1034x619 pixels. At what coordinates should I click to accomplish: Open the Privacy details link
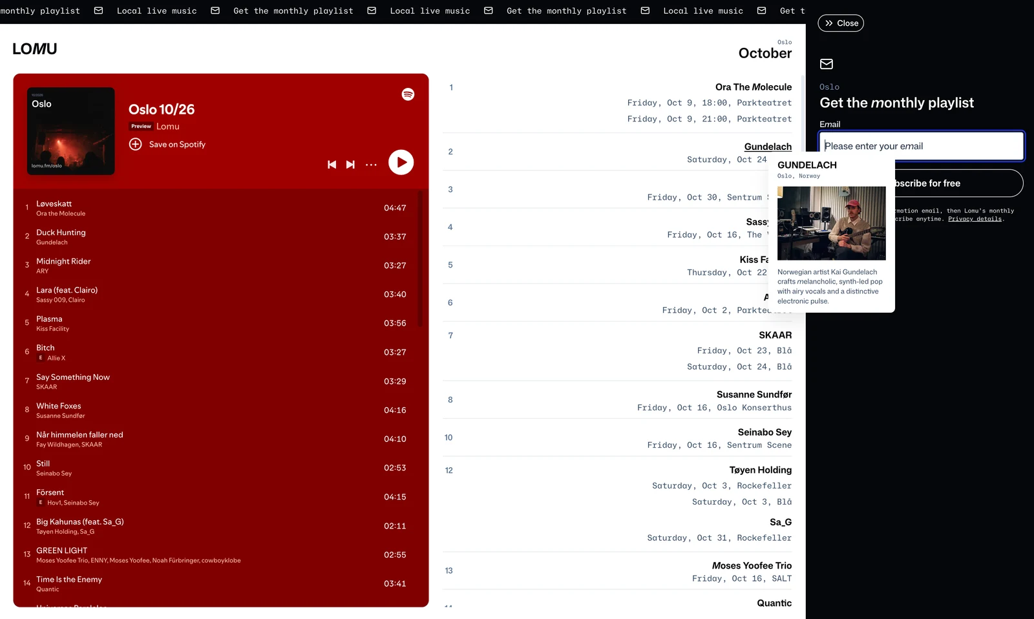pos(975,219)
